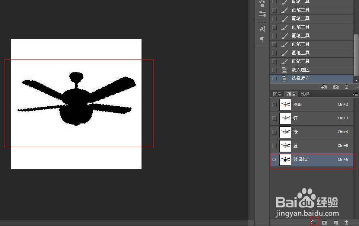Viewport: 359px width, 226px height.
Task: Create new document from current history state
Action: (324, 87)
